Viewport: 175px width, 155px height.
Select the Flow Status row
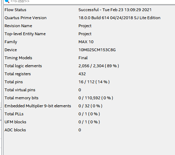click(89, 10)
